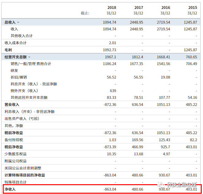
Task: Click the 折旧/摊销 value 19.08
Action: 166,77
